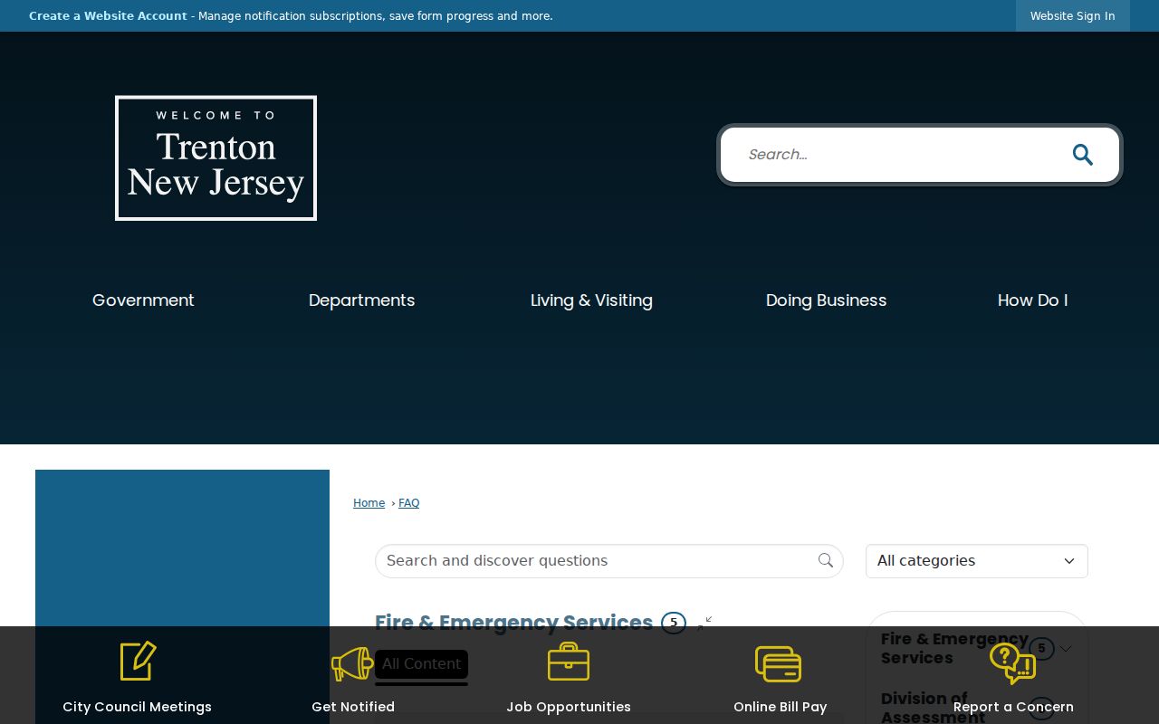
Task: Click the Get Notified megaphone icon
Action: (352, 663)
